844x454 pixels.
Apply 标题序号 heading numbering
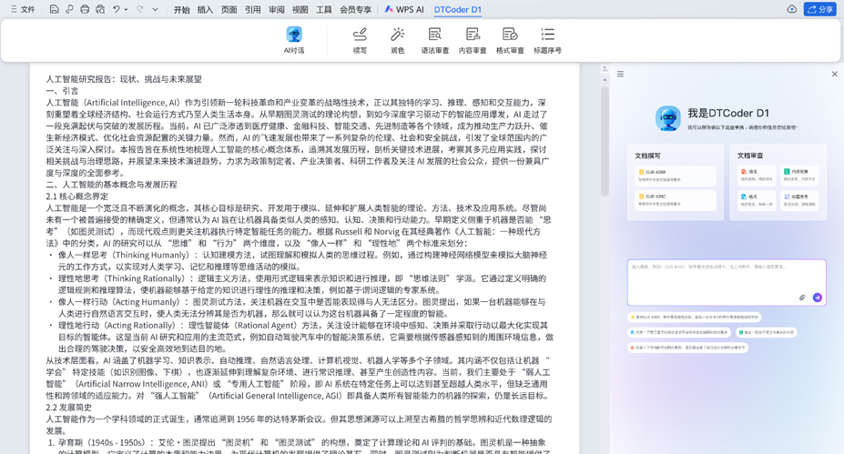[x=547, y=39]
